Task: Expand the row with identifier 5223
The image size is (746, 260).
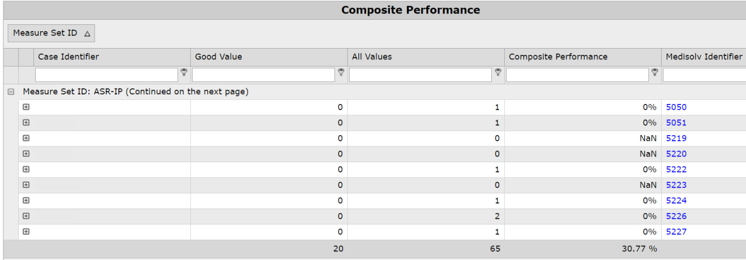Action: coord(26,185)
